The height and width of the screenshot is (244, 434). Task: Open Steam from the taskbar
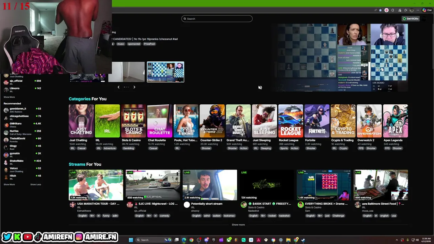pyautogui.click(x=303, y=240)
